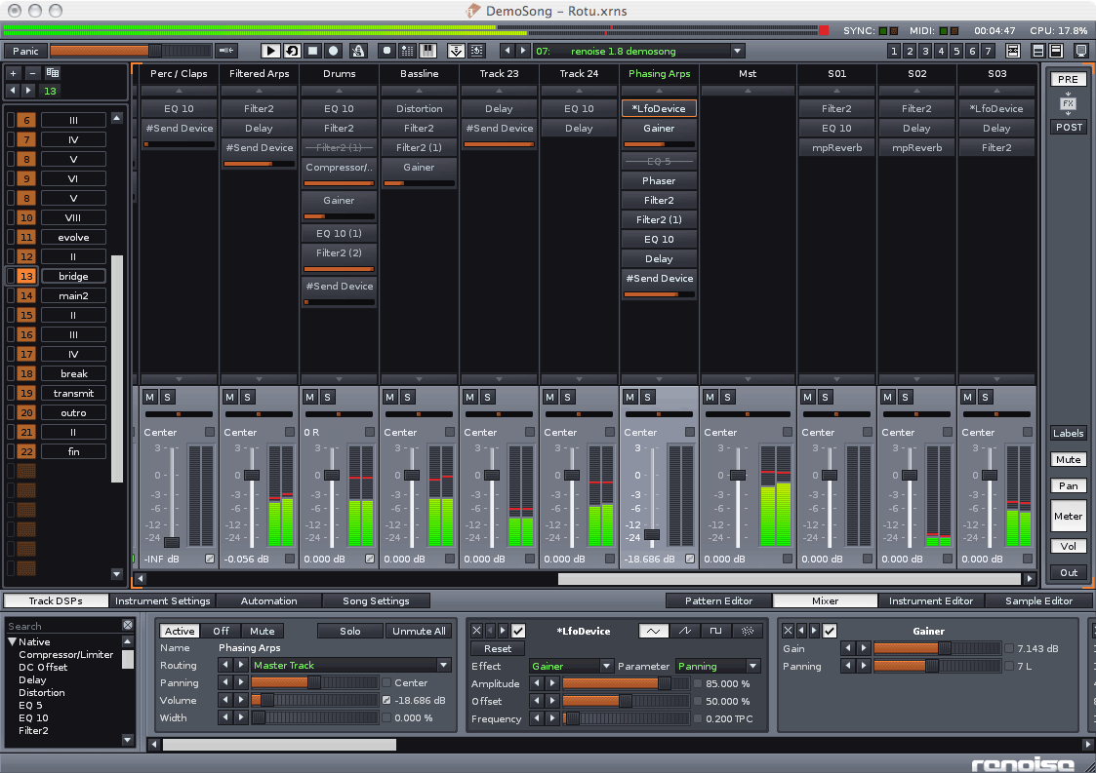The height and width of the screenshot is (773, 1096).
Task: Toggle the piano keyboard icon in the toolbar
Action: [x=427, y=51]
